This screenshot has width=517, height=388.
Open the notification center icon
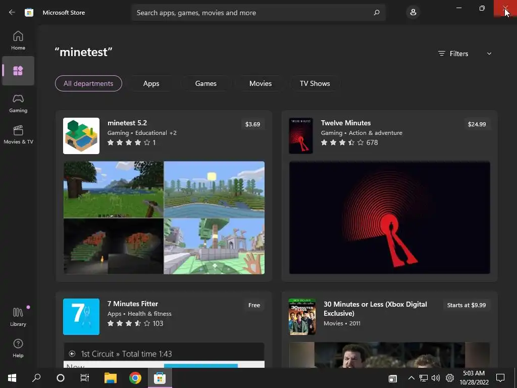coord(500,378)
